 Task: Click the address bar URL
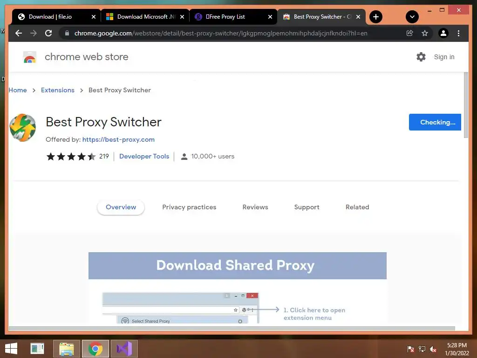[x=221, y=33]
